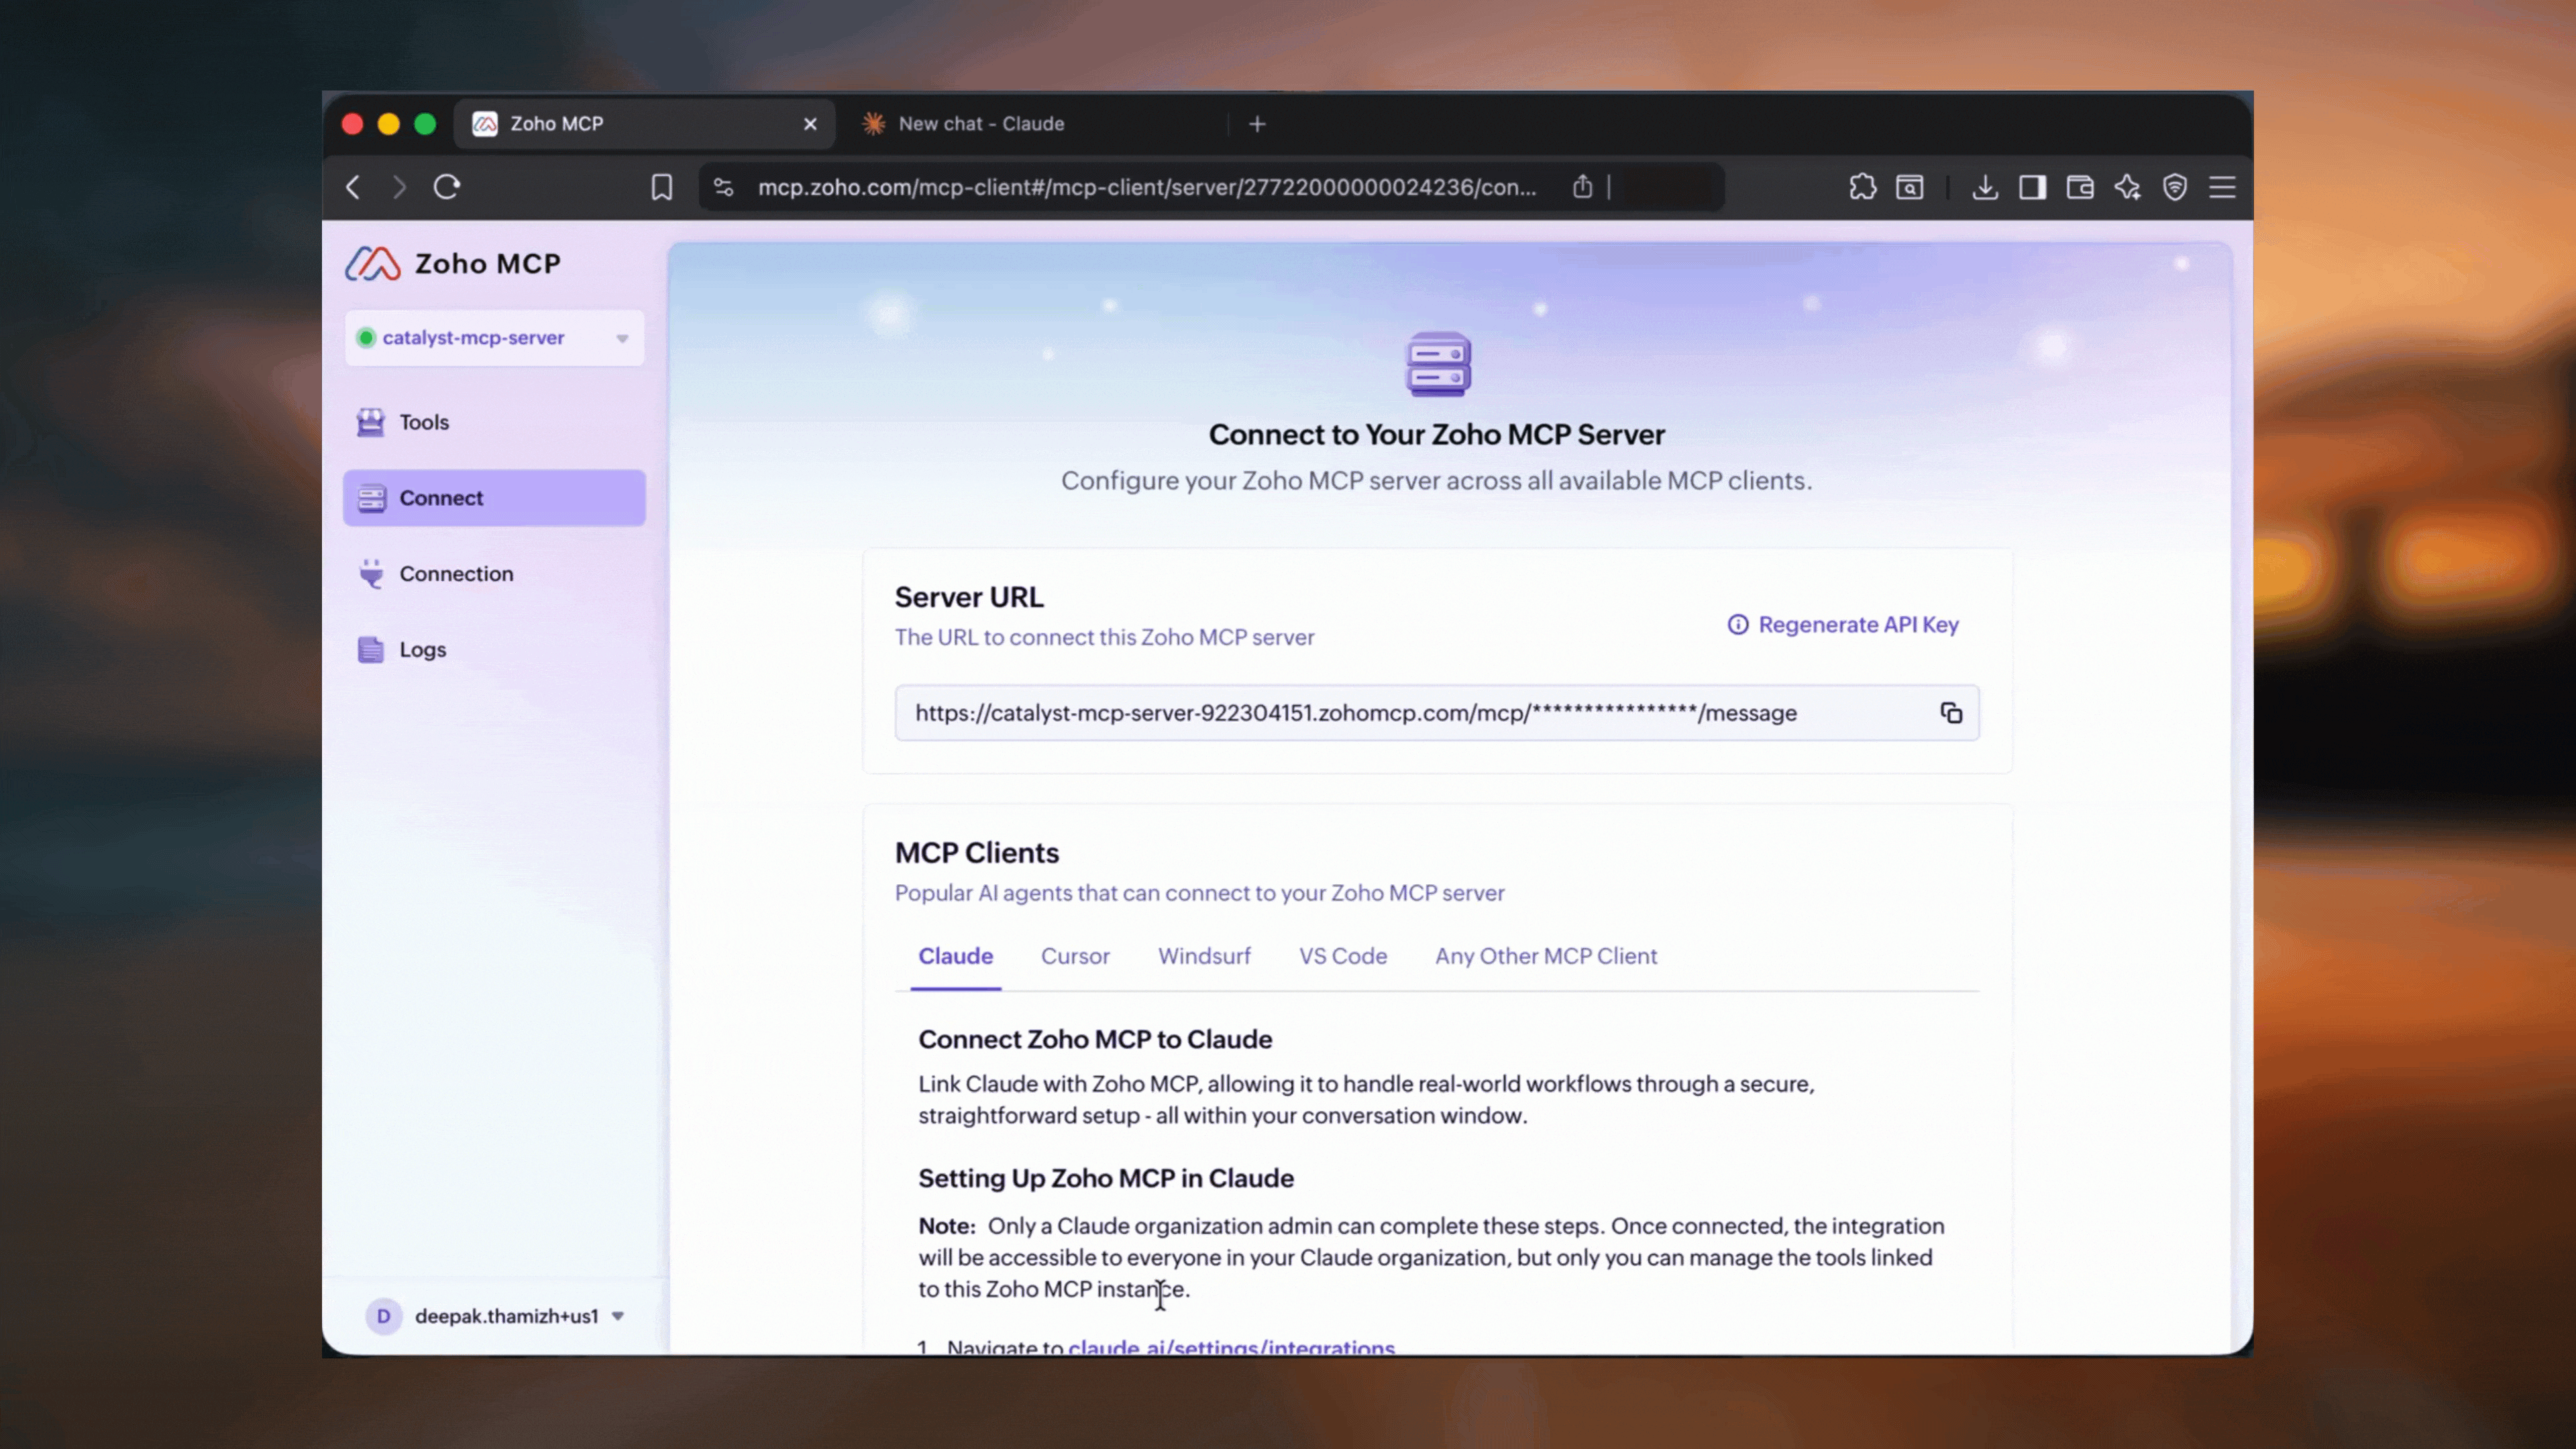Close the Zoho MCP browser tab

coord(810,124)
